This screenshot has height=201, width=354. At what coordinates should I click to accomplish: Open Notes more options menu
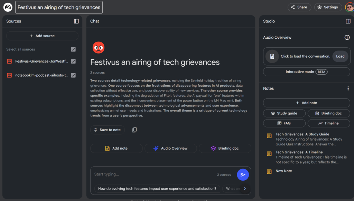point(348,88)
